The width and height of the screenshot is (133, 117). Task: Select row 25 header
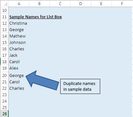coord(5,107)
